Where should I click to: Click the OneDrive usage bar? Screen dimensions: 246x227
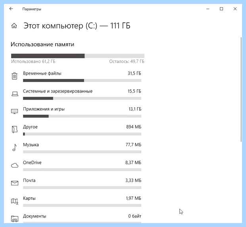pos(82,170)
